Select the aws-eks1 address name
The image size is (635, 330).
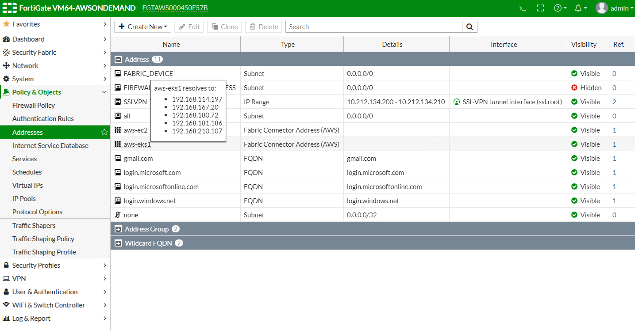pos(137,144)
